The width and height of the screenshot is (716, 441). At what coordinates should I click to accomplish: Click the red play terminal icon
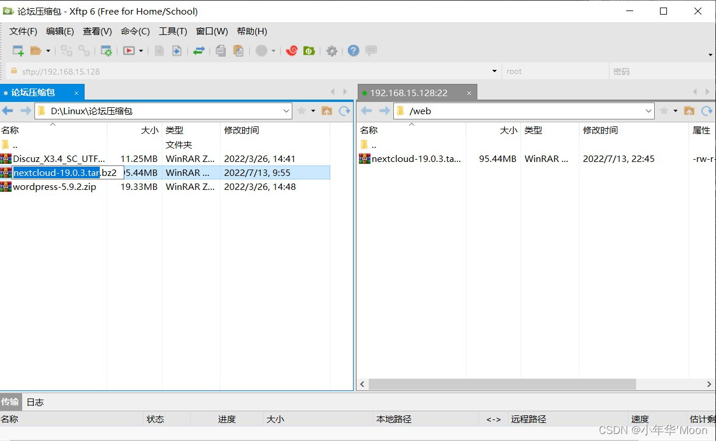click(x=128, y=51)
